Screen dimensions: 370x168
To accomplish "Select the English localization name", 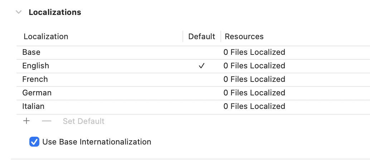I will [36, 66].
